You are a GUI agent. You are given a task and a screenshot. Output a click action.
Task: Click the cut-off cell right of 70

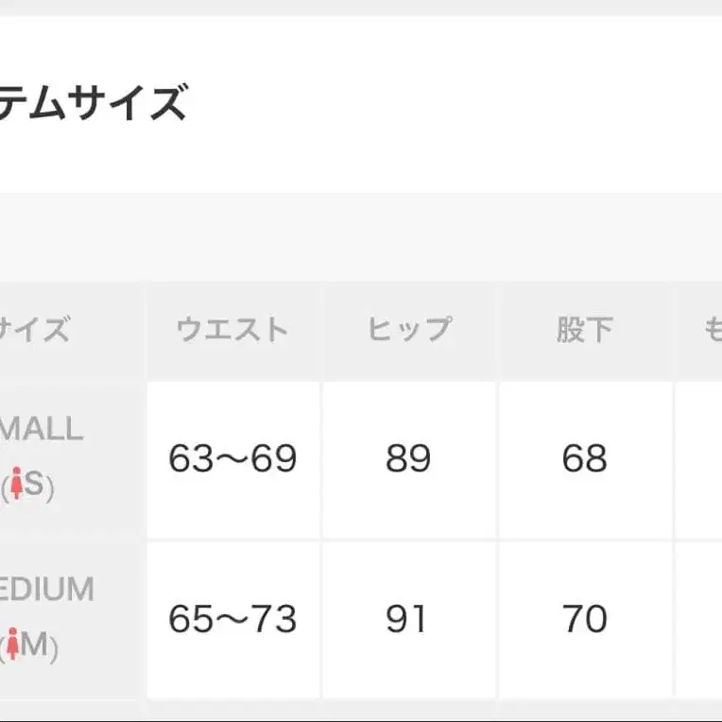pyautogui.click(x=699, y=620)
